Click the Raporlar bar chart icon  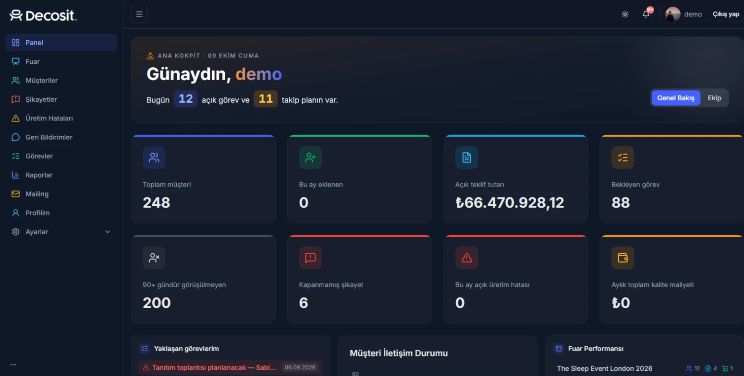pyautogui.click(x=16, y=175)
